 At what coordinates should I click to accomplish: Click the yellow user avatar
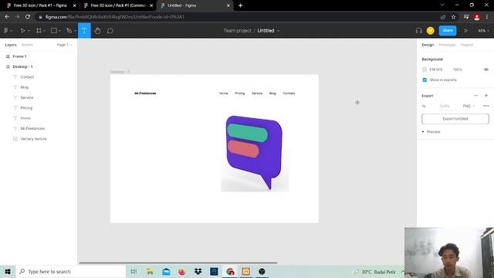431,31
